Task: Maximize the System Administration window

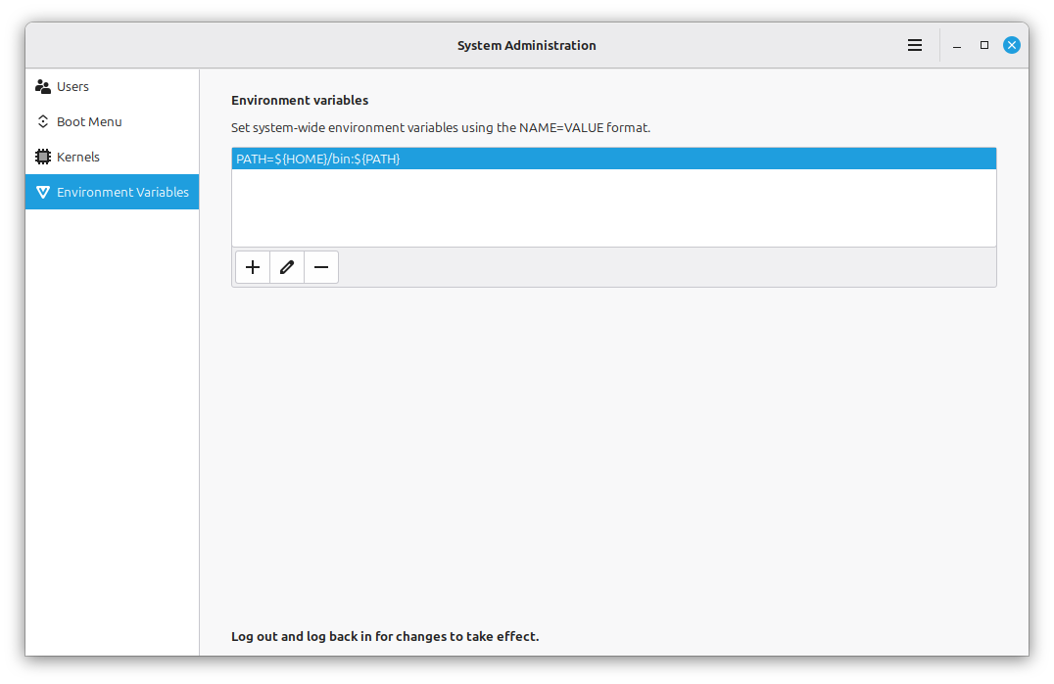Action: [x=984, y=45]
